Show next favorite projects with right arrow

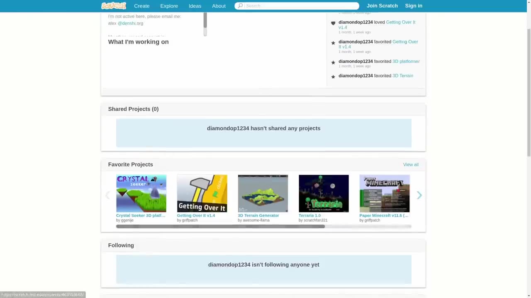[x=419, y=195]
